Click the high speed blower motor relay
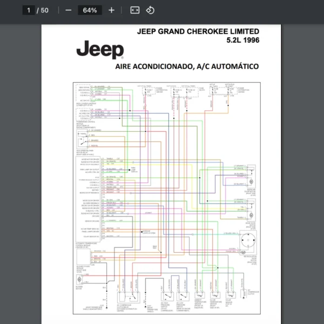The width and height of the screenshot is (324, 324). [x=82, y=139]
